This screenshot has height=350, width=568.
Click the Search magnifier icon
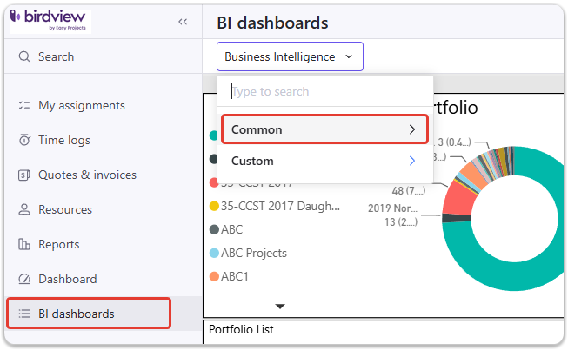click(x=24, y=56)
